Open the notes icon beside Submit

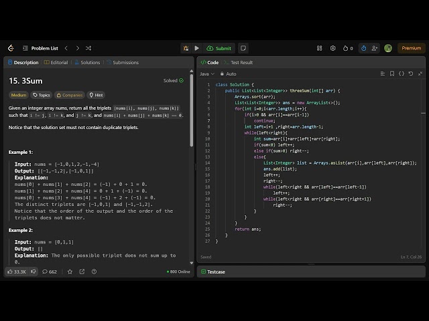(243, 48)
